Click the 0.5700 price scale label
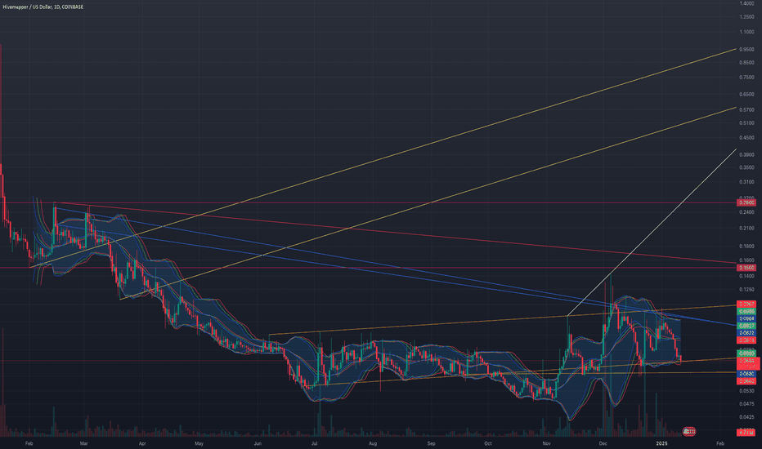Screen dimensions: 762x449 [746, 110]
